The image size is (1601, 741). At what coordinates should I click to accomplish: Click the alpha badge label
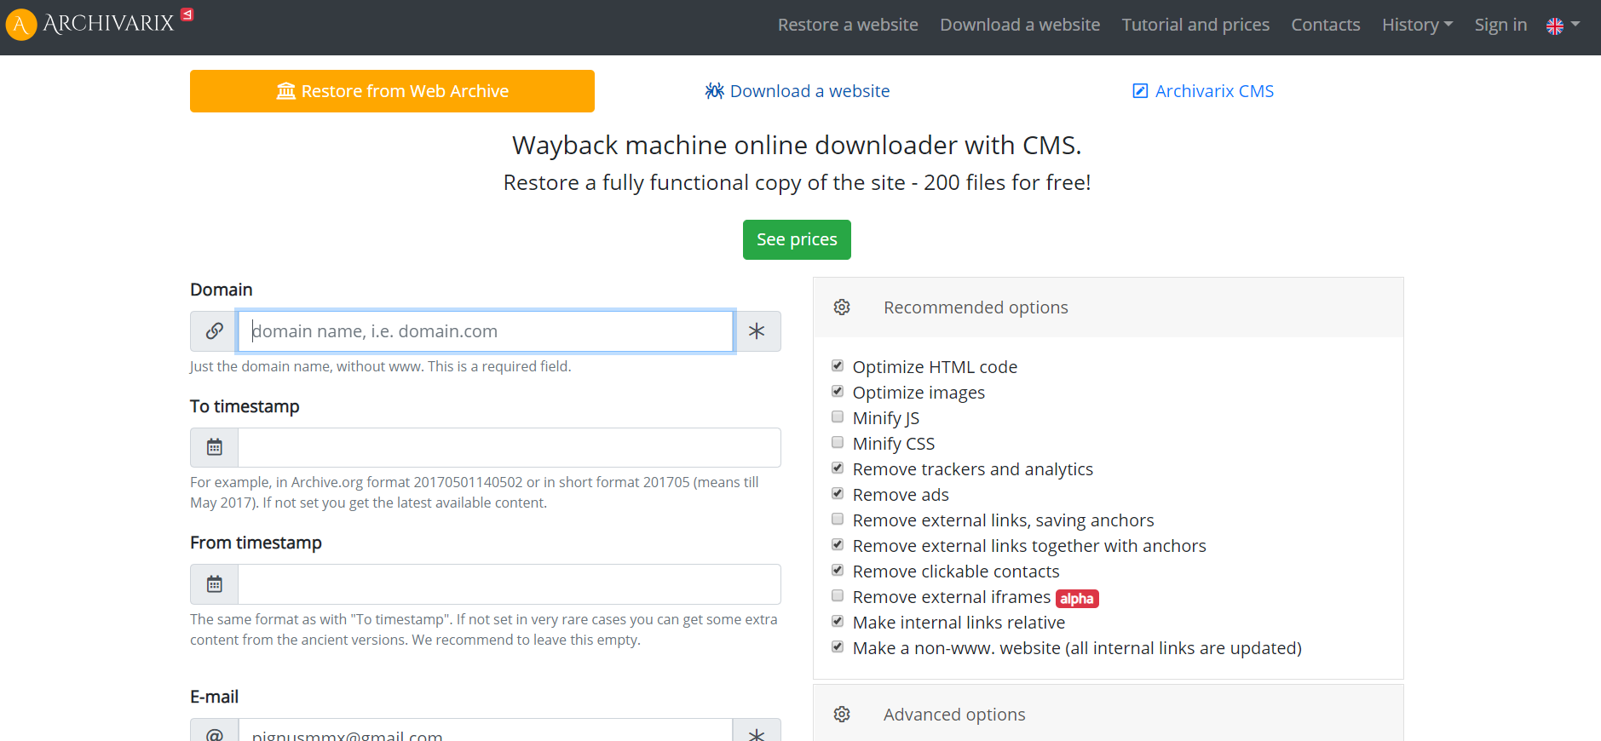1077,599
